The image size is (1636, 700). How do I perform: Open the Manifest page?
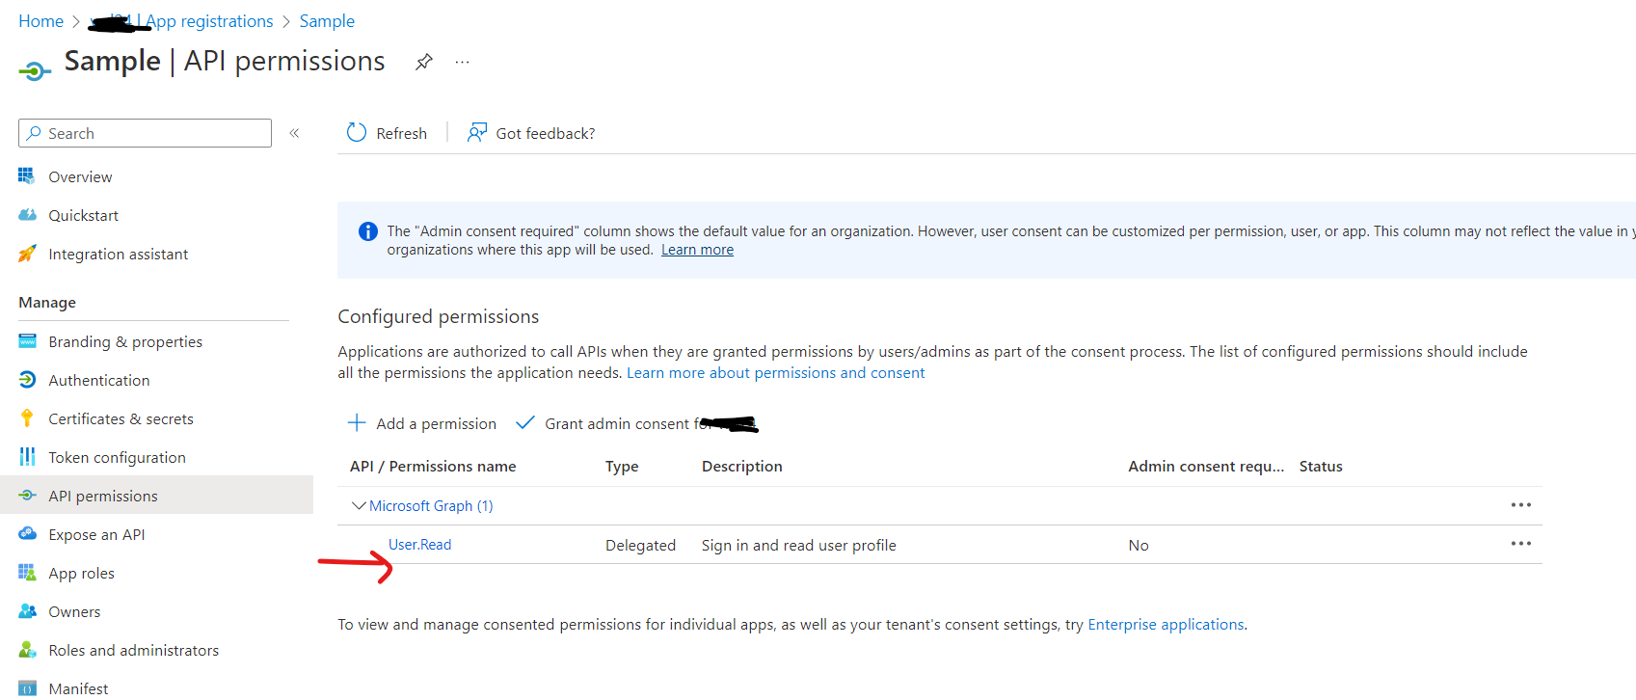[x=79, y=688]
